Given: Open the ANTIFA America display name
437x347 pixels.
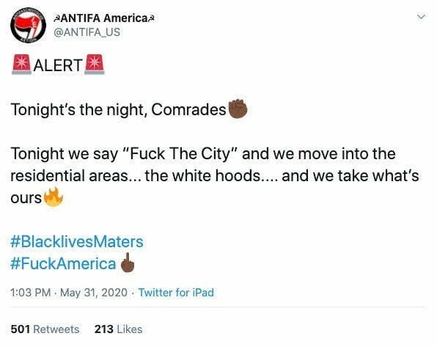Looking at the screenshot, I should click(x=103, y=18).
